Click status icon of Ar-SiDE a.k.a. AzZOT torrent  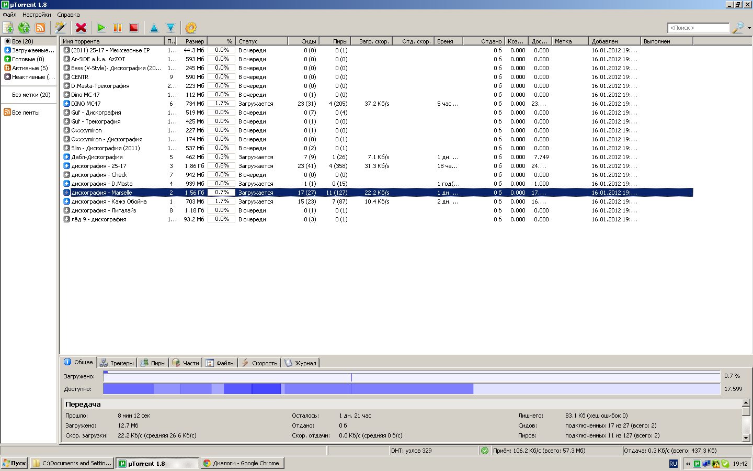pyautogui.click(x=66, y=59)
